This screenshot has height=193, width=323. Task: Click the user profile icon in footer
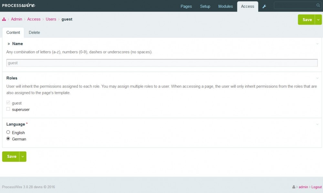pyautogui.click(x=294, y=187)
